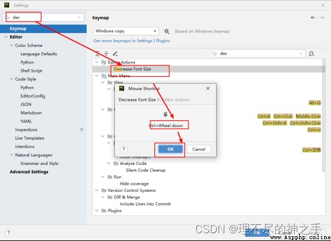Collapse the Diff & Merge folder
This screenshot has height=241, width=331.
pos(102,197)
